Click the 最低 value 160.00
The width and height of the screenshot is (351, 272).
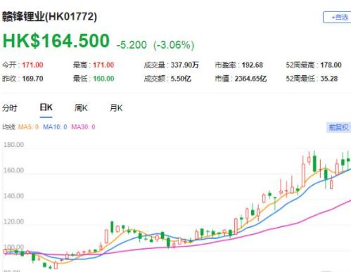[103, 79]
